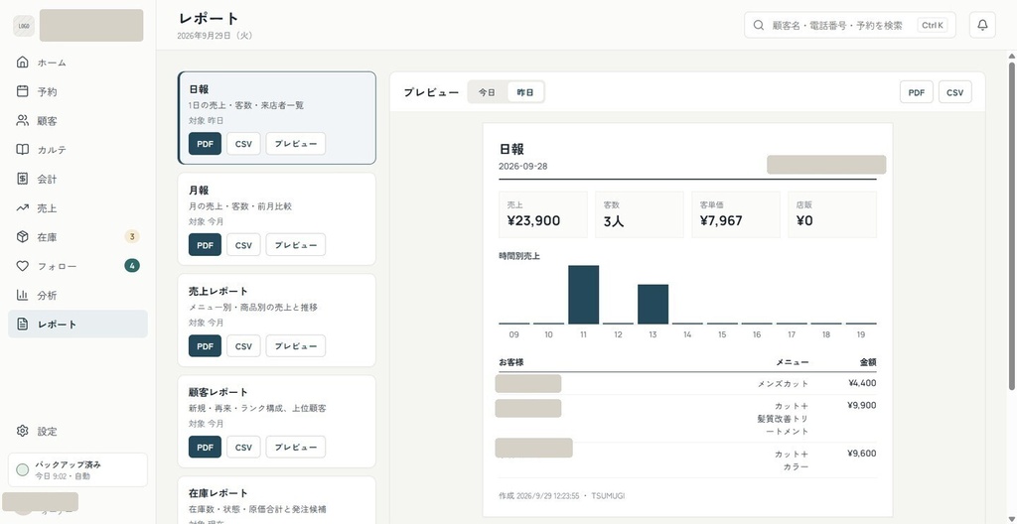This screenshot has width=1017, height=524.
Task: Click the bar chart icon for 分析
Action: pos(22,295)
